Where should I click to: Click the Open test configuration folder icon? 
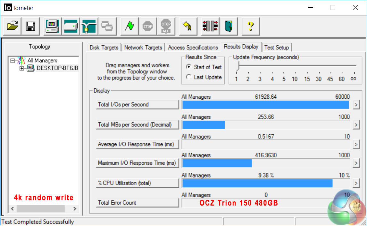(13, 26)
